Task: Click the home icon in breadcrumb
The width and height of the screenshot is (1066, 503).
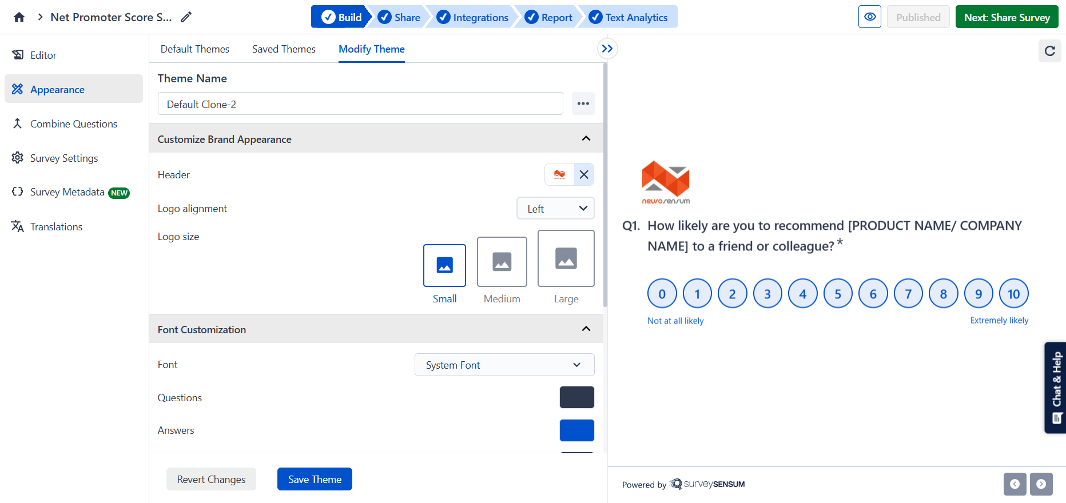Action: (19, 17)
